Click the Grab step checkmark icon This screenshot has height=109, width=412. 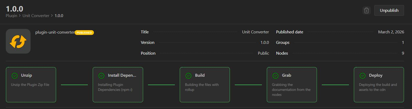tap(275, 76)
